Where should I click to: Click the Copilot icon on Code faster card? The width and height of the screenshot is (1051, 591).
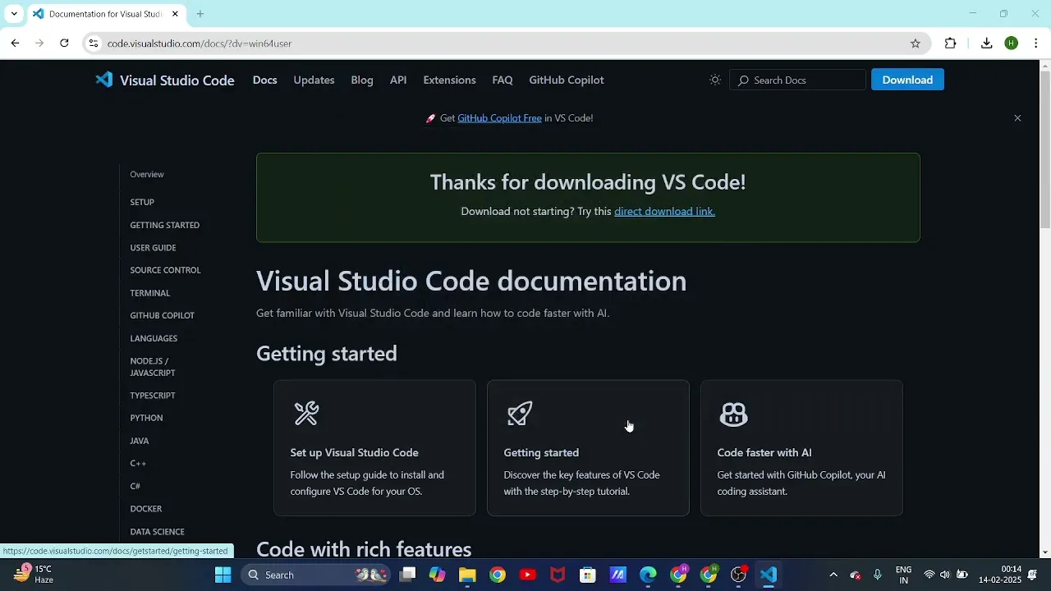click(x=733, y=415)
